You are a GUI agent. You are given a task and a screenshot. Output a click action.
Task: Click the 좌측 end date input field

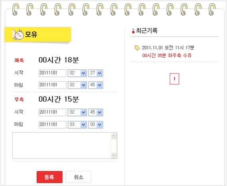[53, 85]
